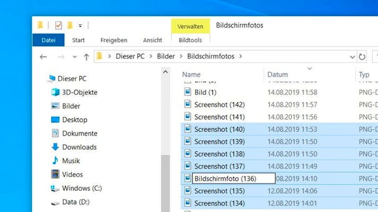Click the folder icon in the title bar
378x212 pixels.
tap(40, 25)
